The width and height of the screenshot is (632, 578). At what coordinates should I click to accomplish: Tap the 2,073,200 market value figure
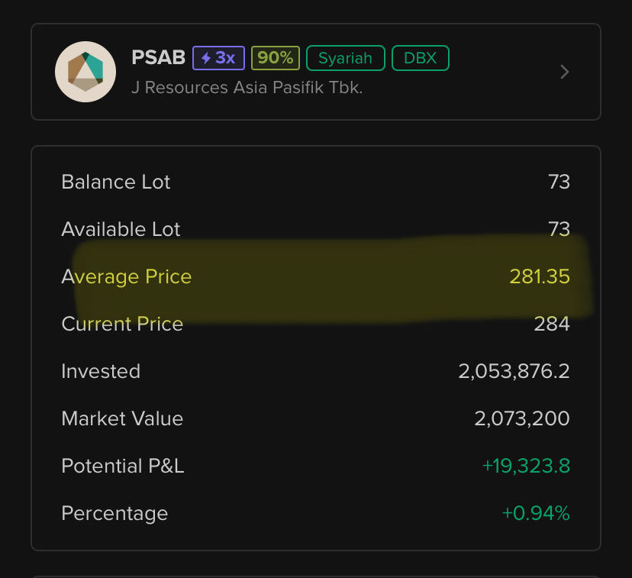click(522, 418)
